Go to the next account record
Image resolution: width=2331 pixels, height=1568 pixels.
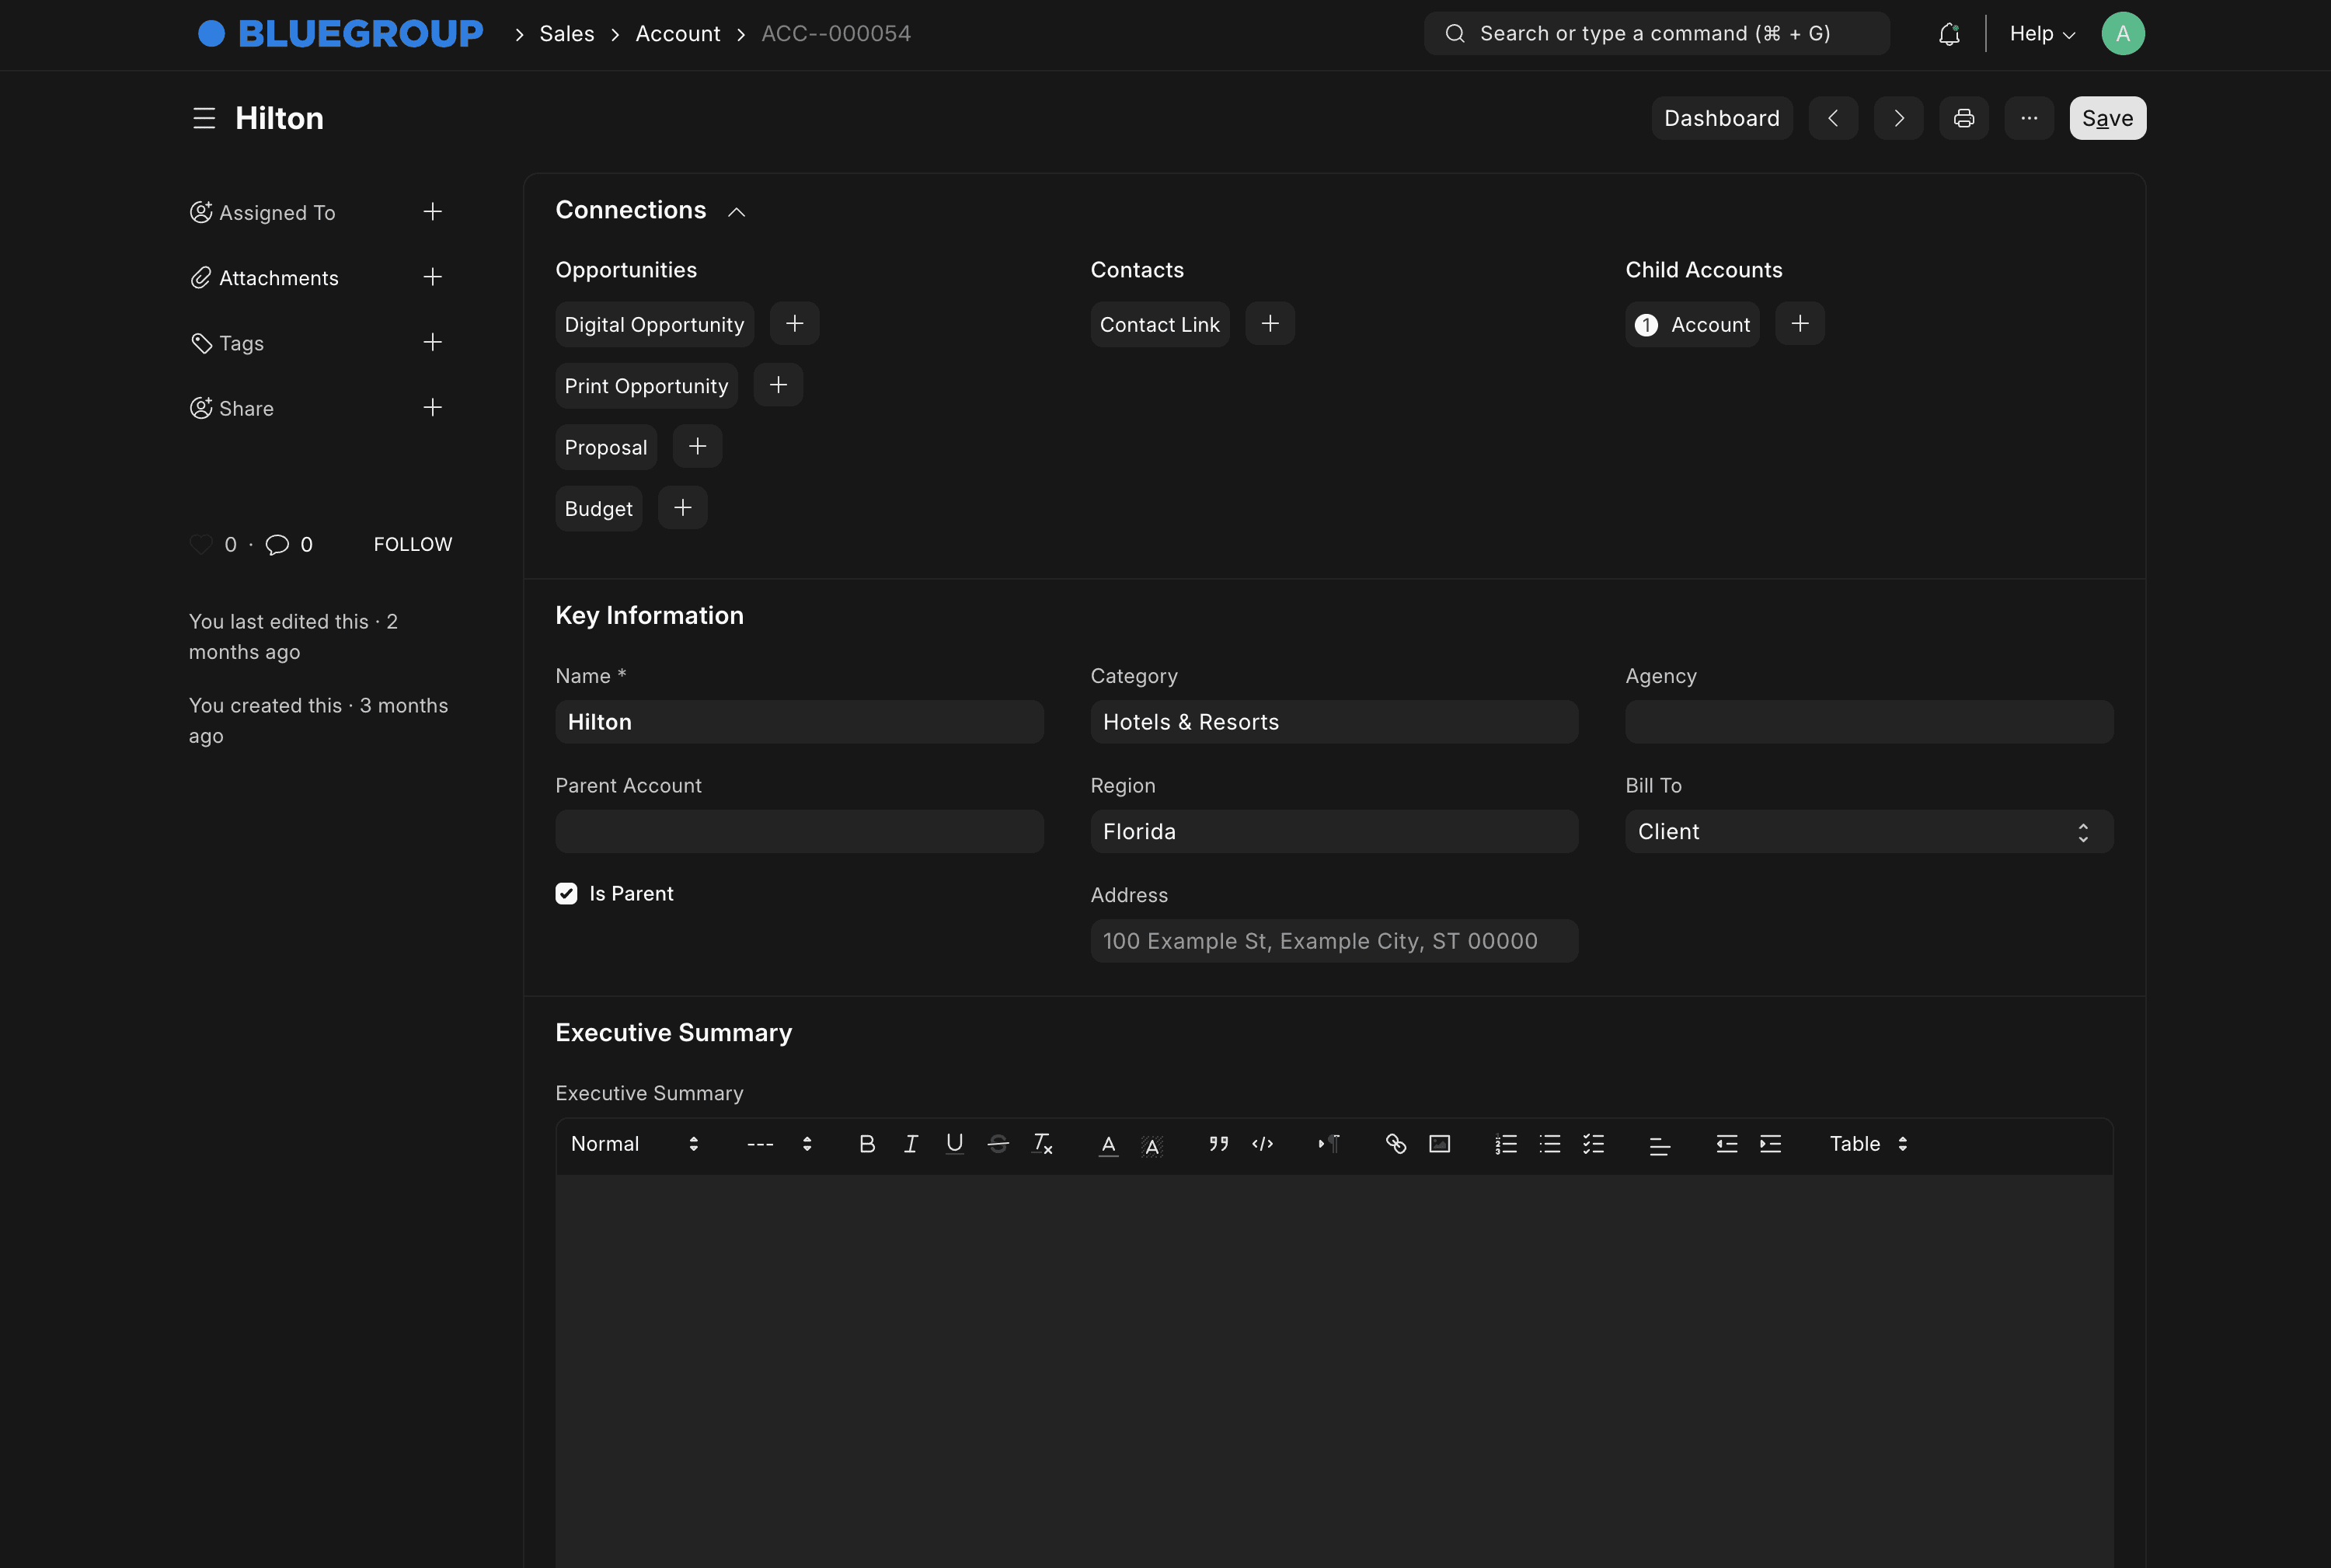(1898, 118)
